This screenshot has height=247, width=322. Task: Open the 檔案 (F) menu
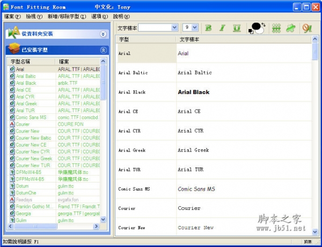12,17
